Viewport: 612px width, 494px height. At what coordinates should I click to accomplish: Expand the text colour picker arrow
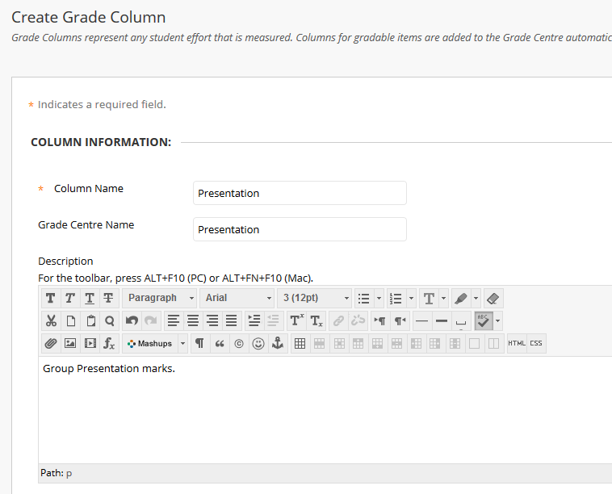pos(444,299)
